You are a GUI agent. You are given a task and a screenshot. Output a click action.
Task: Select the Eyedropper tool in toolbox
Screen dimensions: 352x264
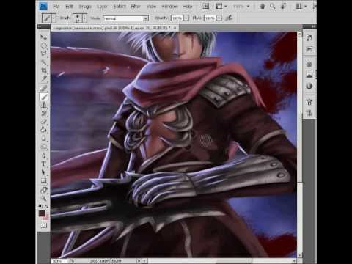click(43, 78)
